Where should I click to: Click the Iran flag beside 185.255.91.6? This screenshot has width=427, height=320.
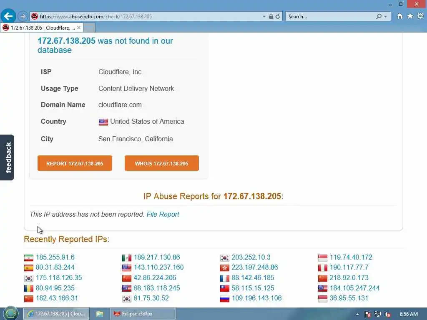29,257
